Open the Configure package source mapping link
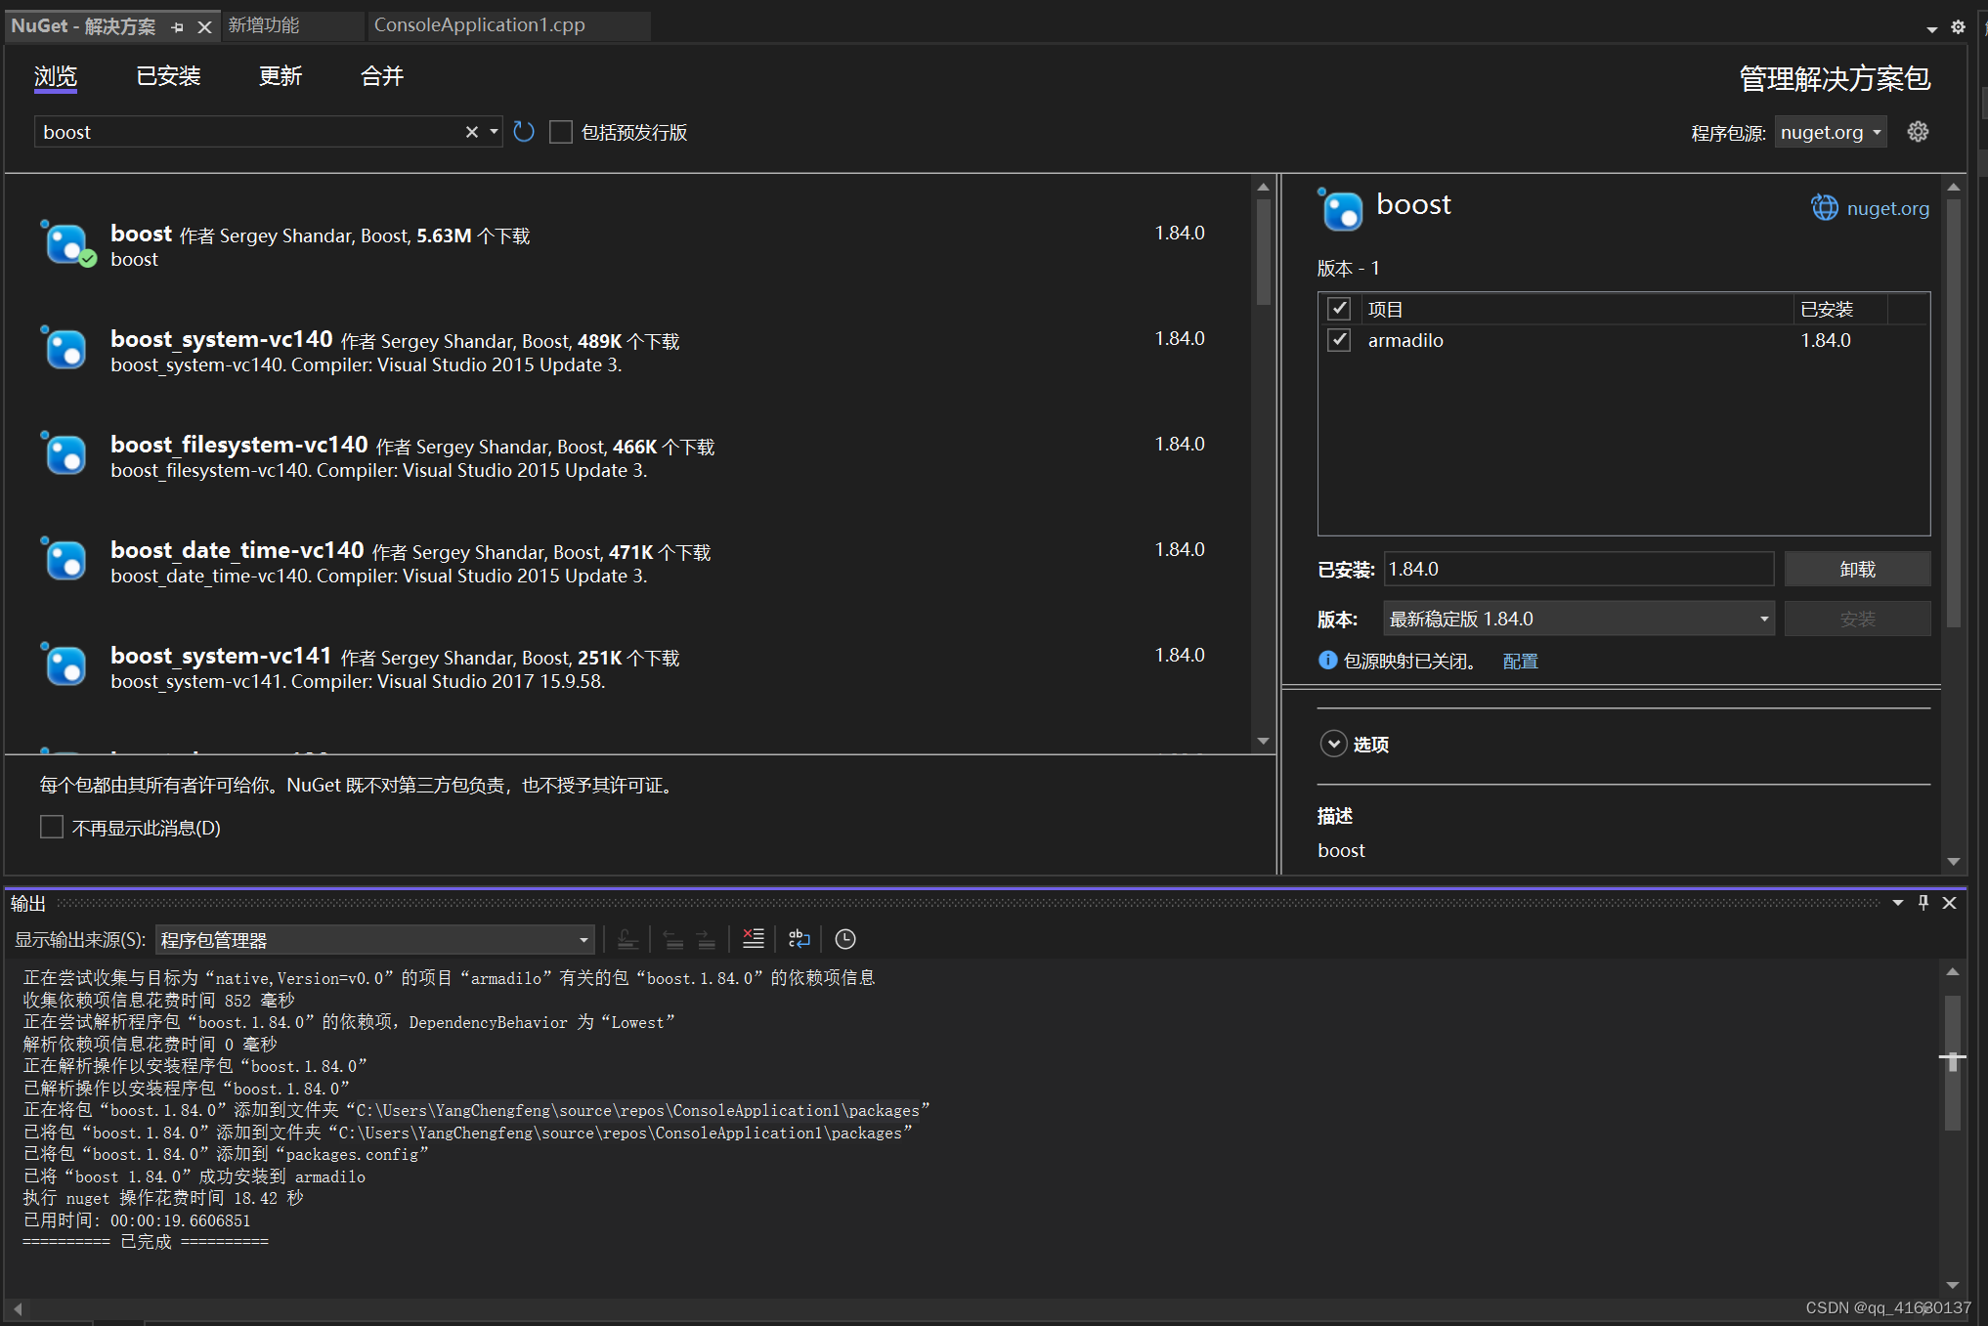 coord(1520,662)
